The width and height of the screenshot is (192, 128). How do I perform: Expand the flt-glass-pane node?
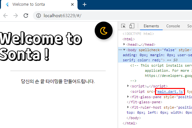[x=128, y=97]
